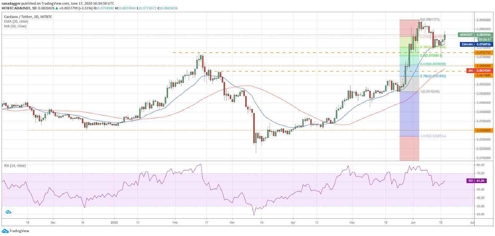The width and height of the screenshot is (495, 236).
Task: Click the Dec label on time axis
Action: [x=53, y=222]
